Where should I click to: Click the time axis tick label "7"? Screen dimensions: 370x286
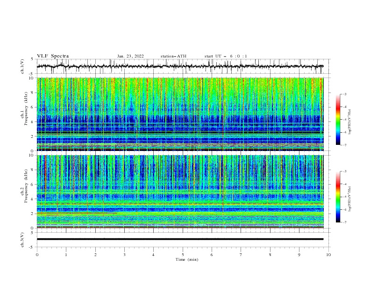(x=241, y=255)
